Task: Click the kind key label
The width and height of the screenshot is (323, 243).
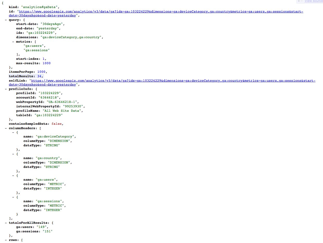Action: pos(14,7)
